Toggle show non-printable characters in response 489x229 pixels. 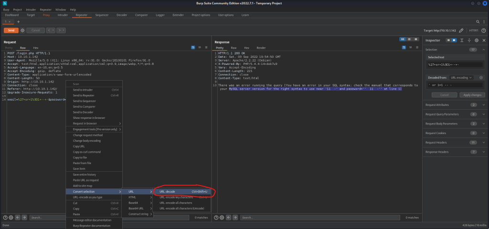click(410, 48)
